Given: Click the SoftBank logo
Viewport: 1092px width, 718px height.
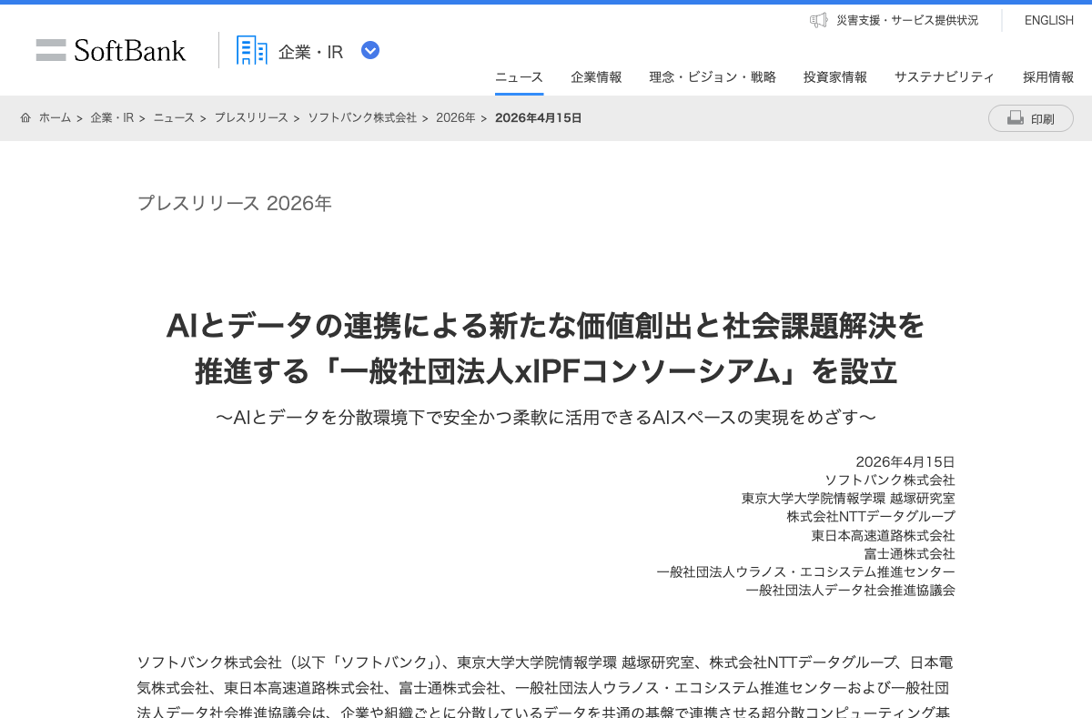Looking at the screenshot, I should tap(110, 50).
